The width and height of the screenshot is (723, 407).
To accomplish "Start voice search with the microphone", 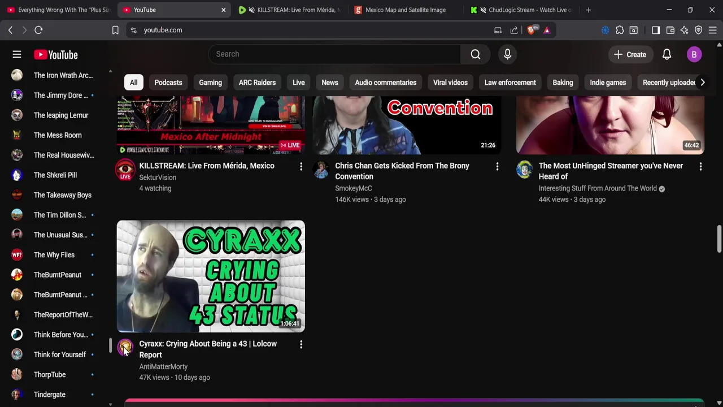I will [x=507, y=54].
